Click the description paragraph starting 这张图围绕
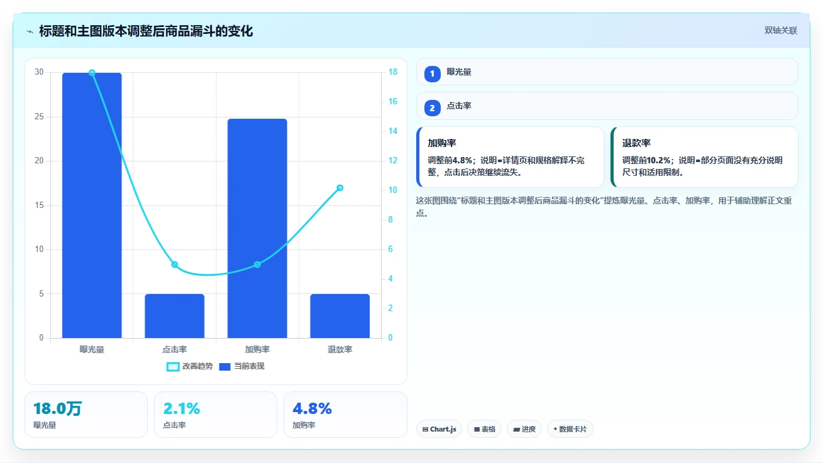This screenshot has width=823, height=463. [604, 207]
